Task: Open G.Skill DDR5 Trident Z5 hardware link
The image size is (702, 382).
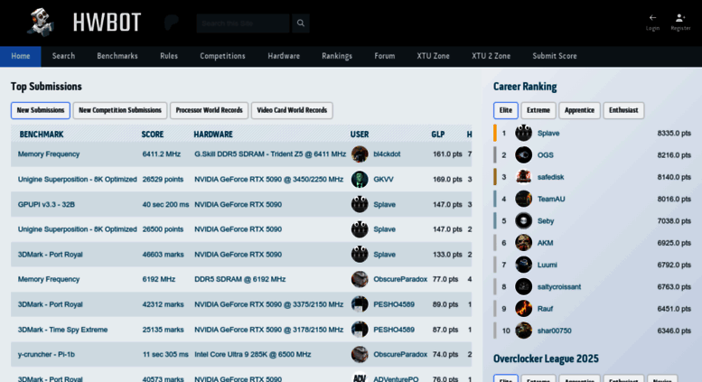Action: coord(270,154)
